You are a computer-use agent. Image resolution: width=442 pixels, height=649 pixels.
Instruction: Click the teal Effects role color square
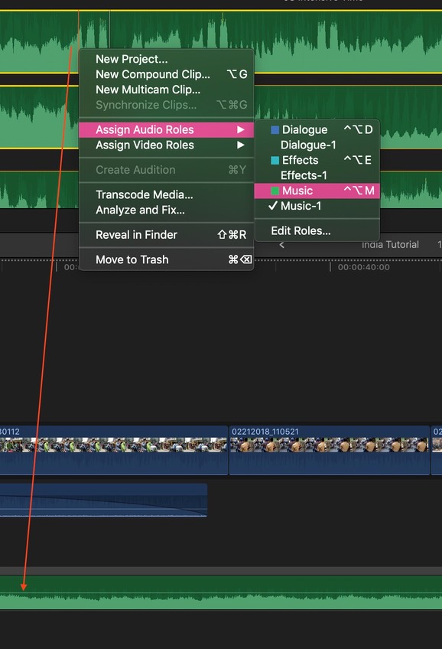pos(275,160)
